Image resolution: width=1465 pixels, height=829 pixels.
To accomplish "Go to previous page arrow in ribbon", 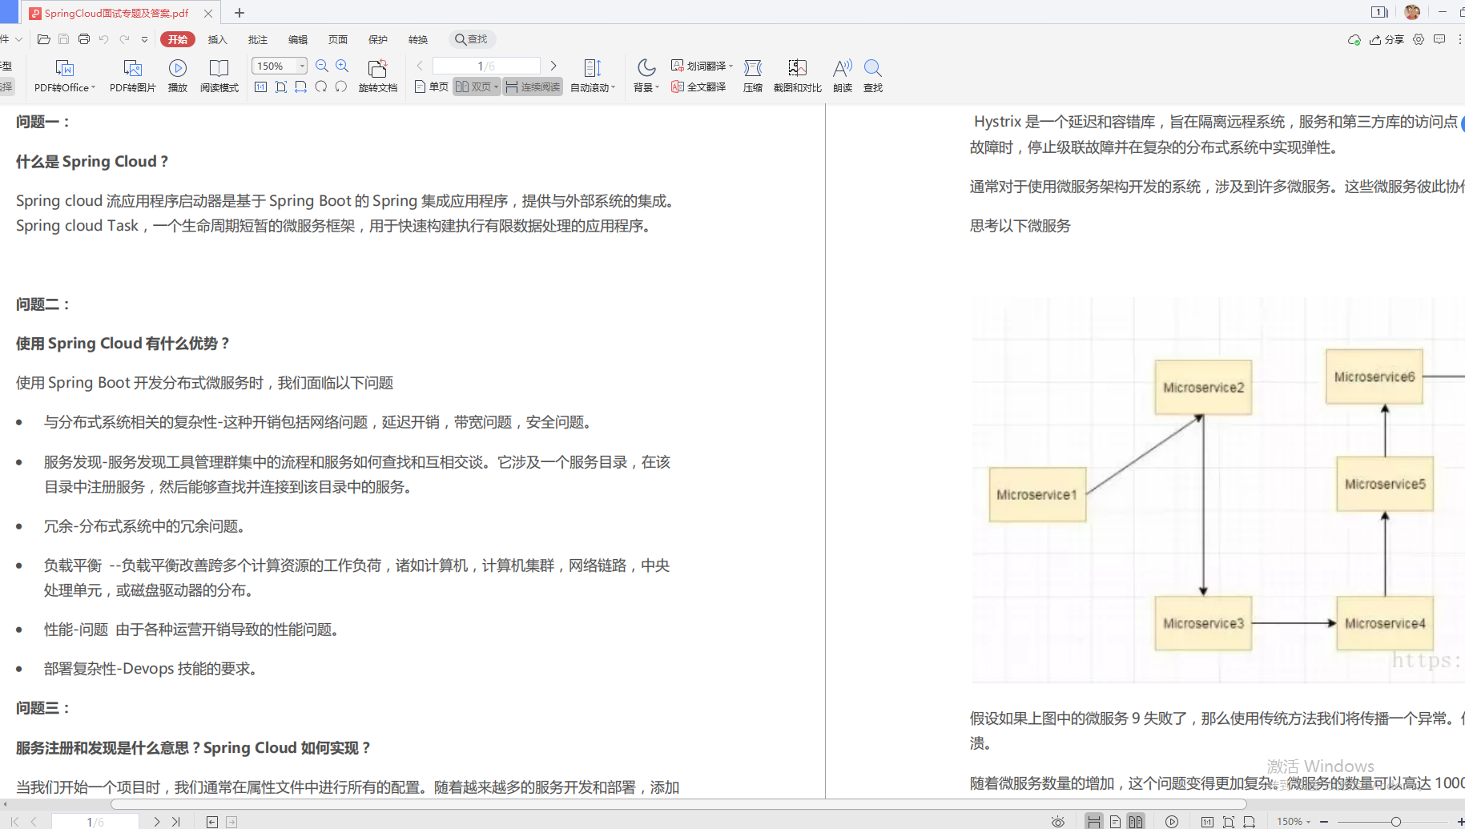I will pyautogui.click(x=420, y=66).
